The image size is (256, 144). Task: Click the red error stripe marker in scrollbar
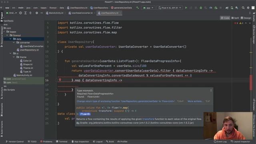251,82
